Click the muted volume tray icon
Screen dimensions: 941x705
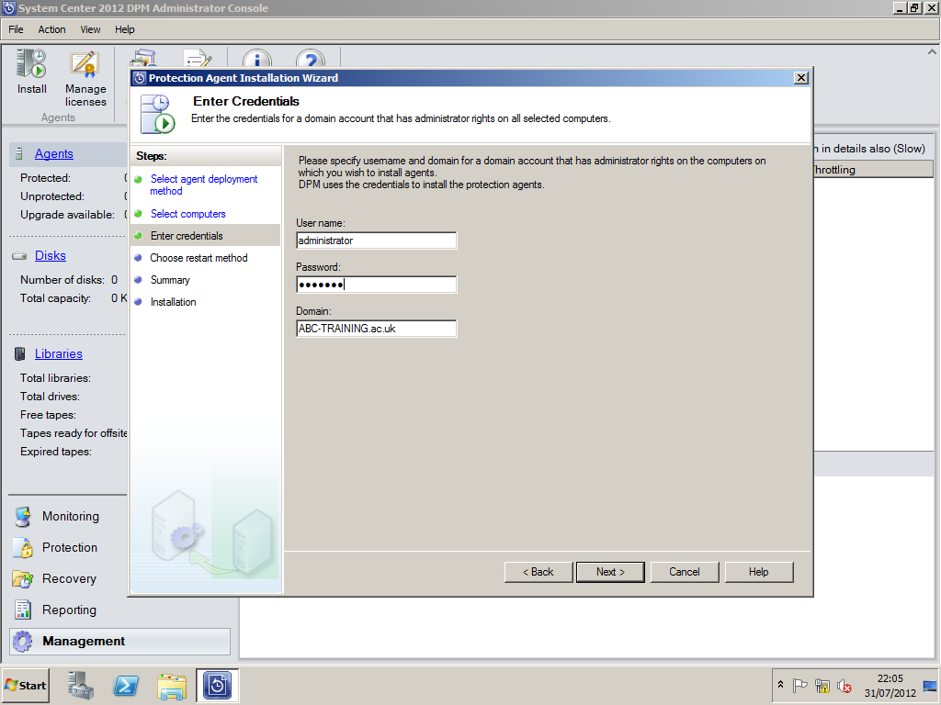(x=845, y=686)
